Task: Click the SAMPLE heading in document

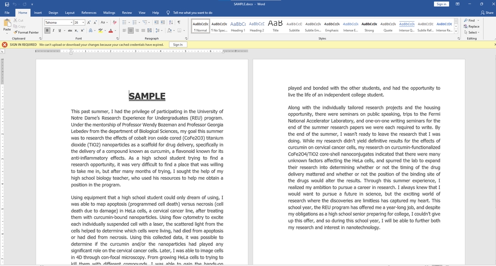Action: click(x=147, y=96)
